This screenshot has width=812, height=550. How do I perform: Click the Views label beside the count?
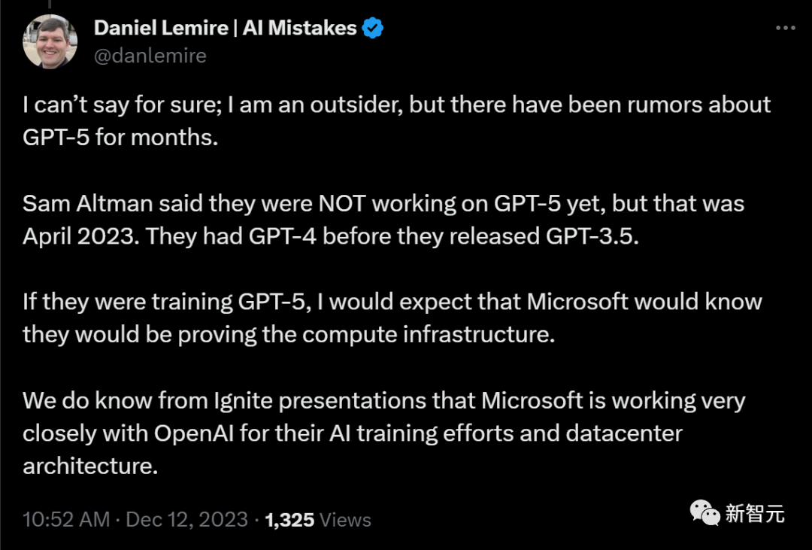point(345,519)
